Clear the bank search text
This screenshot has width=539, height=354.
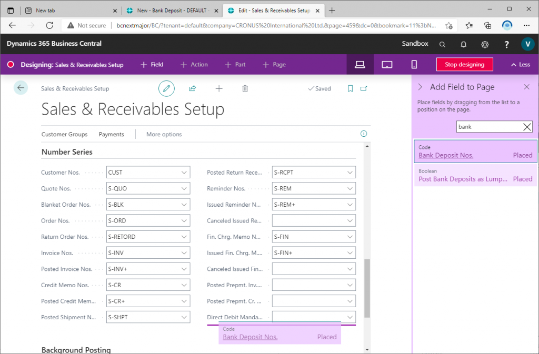pos(527,127)
